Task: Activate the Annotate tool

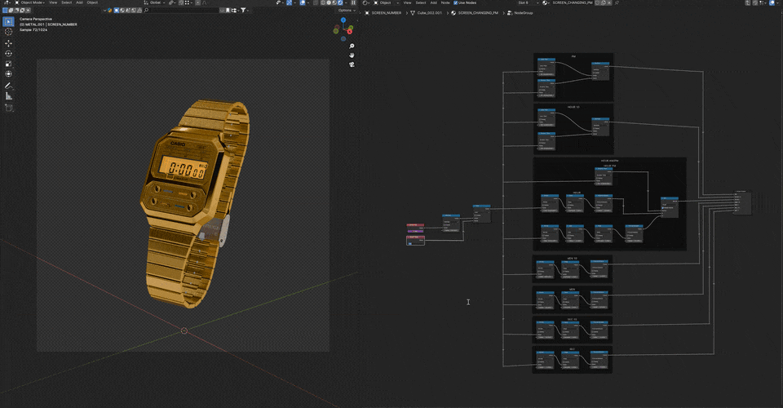Action: (9, 85)
